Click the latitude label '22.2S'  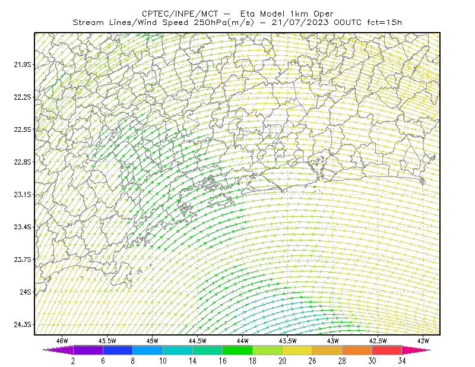tap(23, 97)
